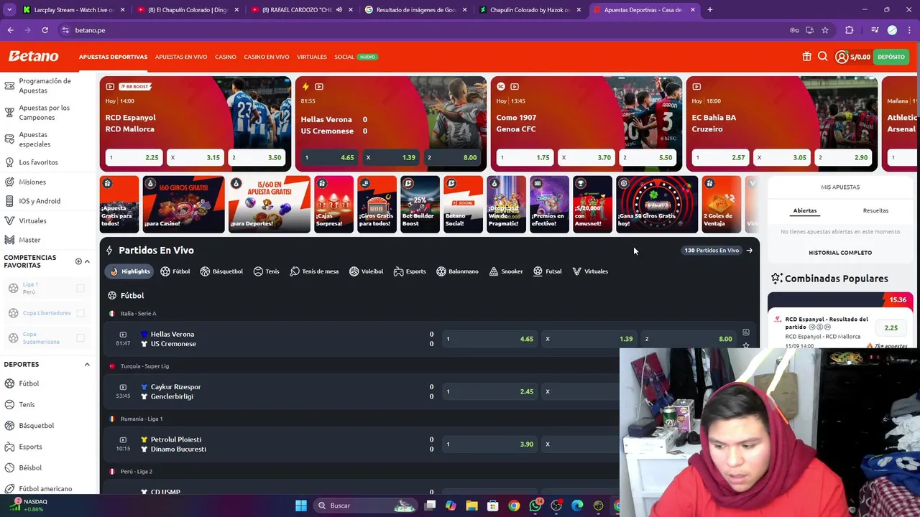Bookmark this page with the star icon

(825, 30)
